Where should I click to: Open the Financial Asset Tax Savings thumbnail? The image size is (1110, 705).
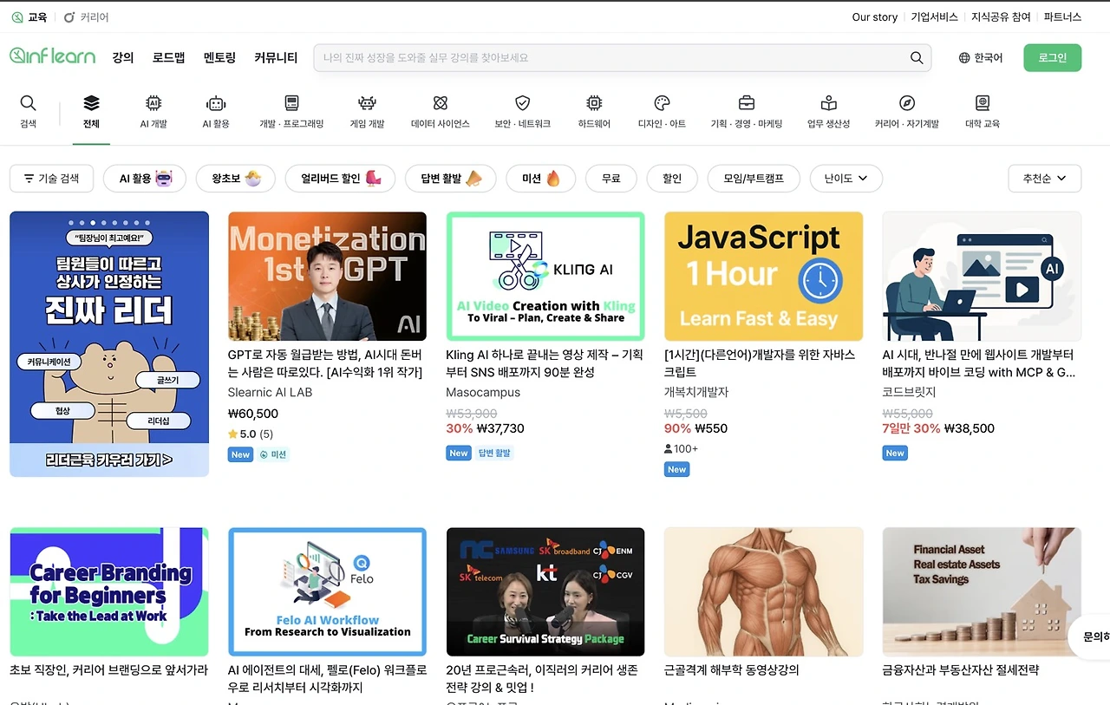(x=982, y=592)
